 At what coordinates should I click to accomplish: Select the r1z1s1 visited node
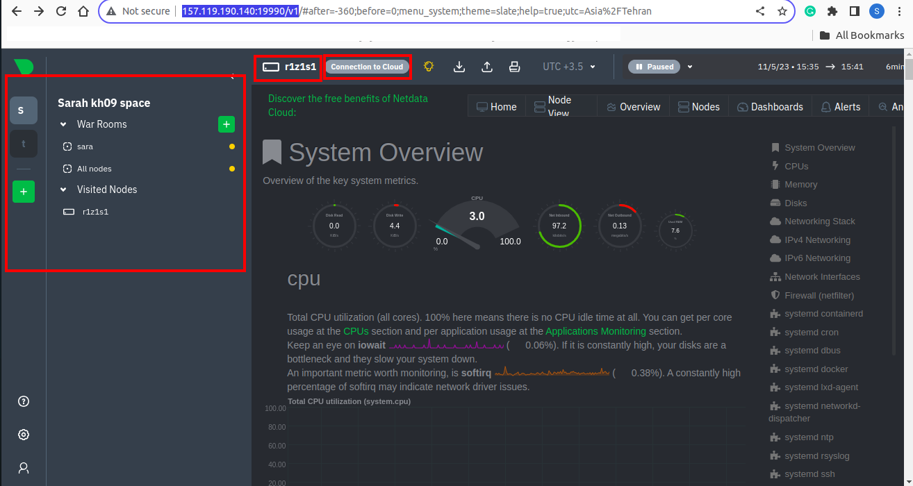[x=95, y=212]
